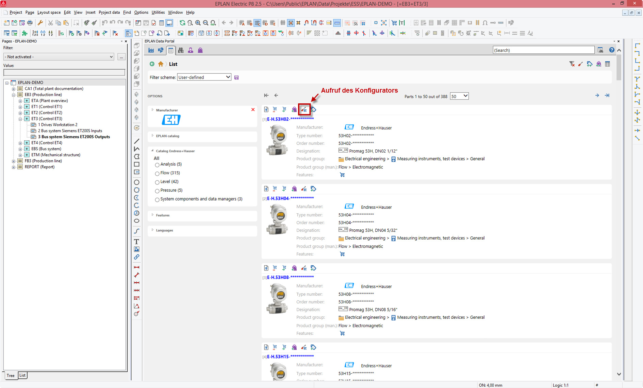643x388 pixels.
Task: Open the Utilities menu
Action: (158, 12)
